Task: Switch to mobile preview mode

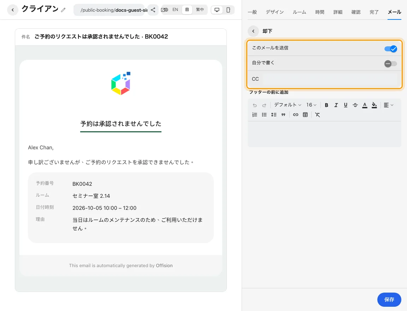Action: point(228,10)
